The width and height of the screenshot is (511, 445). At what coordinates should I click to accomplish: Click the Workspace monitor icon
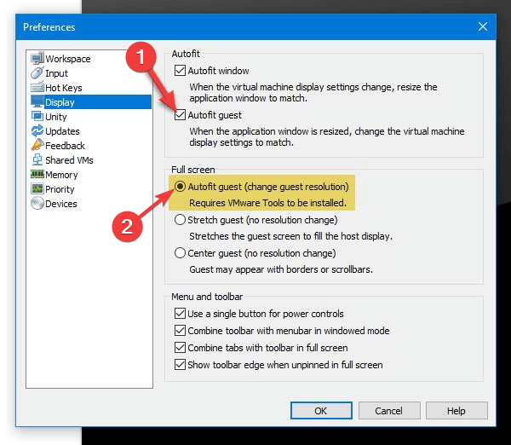[37, 59]
